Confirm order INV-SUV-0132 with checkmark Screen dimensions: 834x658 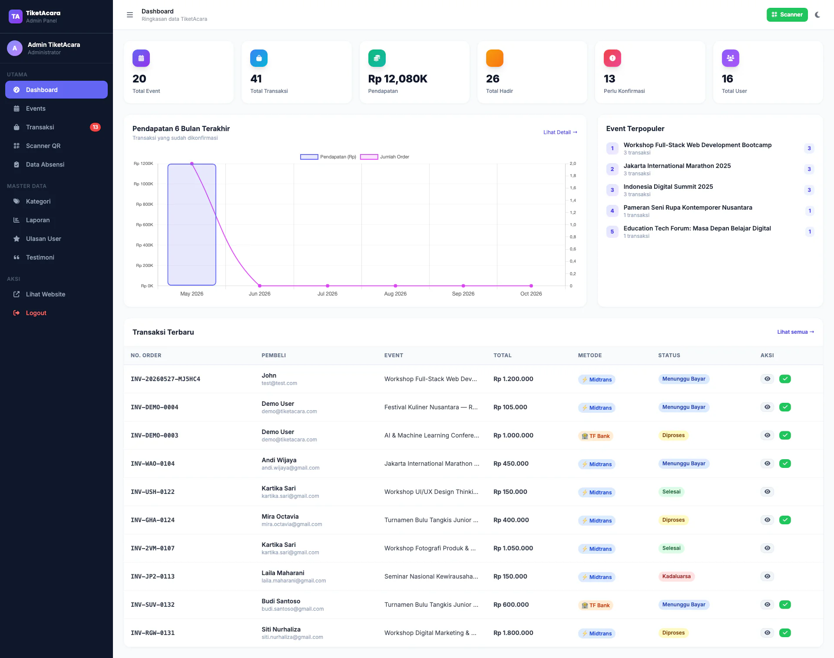coord(785,605)
